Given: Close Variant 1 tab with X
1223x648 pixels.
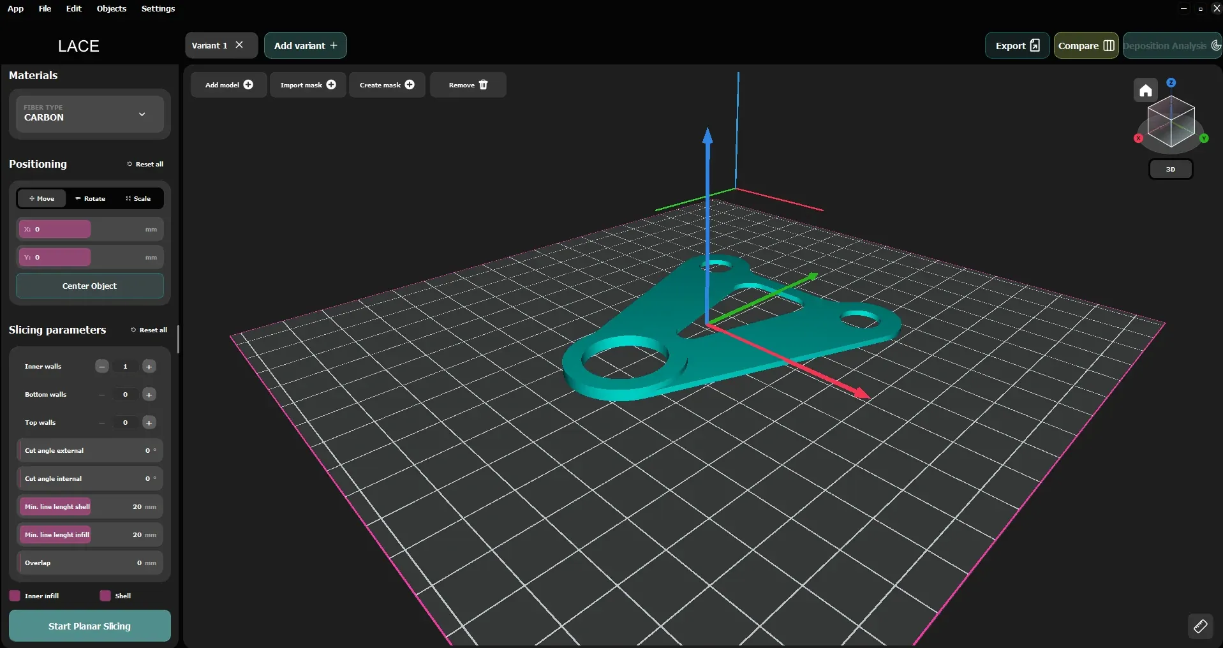Looking at the screenshot, I should [239, 45].
